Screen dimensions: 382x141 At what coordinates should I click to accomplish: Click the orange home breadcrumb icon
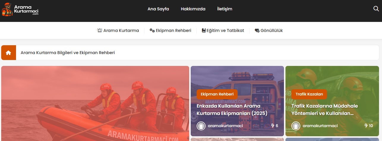(x=9, y=53)
